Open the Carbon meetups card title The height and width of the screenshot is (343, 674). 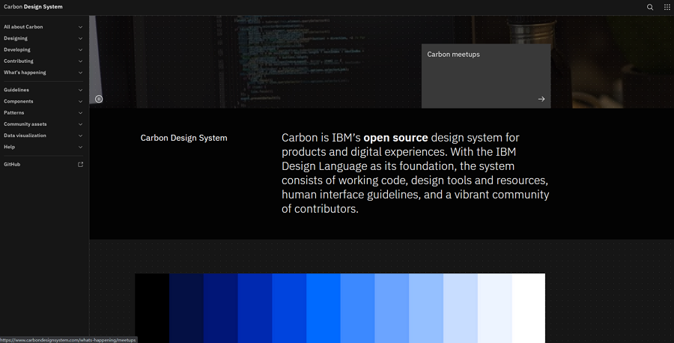click(x=453, y=55)
